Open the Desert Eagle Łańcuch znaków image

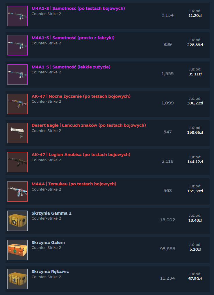tap(17, 133)
